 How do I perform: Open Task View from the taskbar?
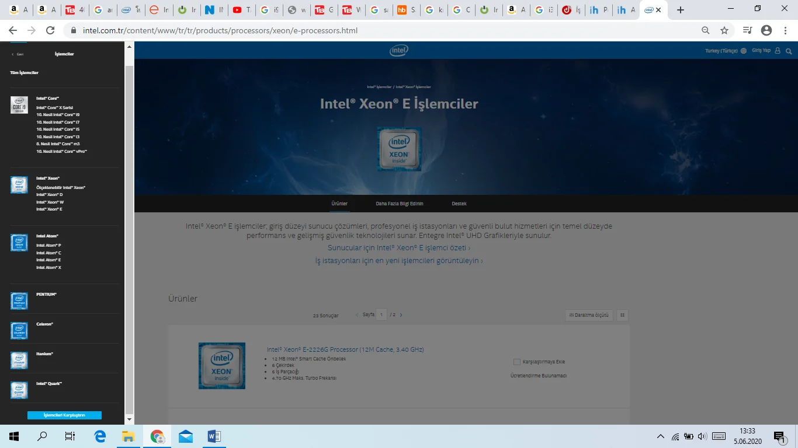click(x=70, y=436)
